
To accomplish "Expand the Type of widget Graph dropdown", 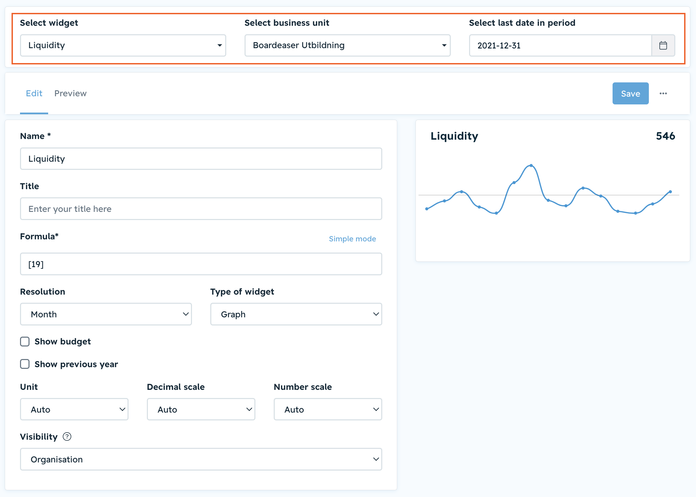I will [296, 314].
